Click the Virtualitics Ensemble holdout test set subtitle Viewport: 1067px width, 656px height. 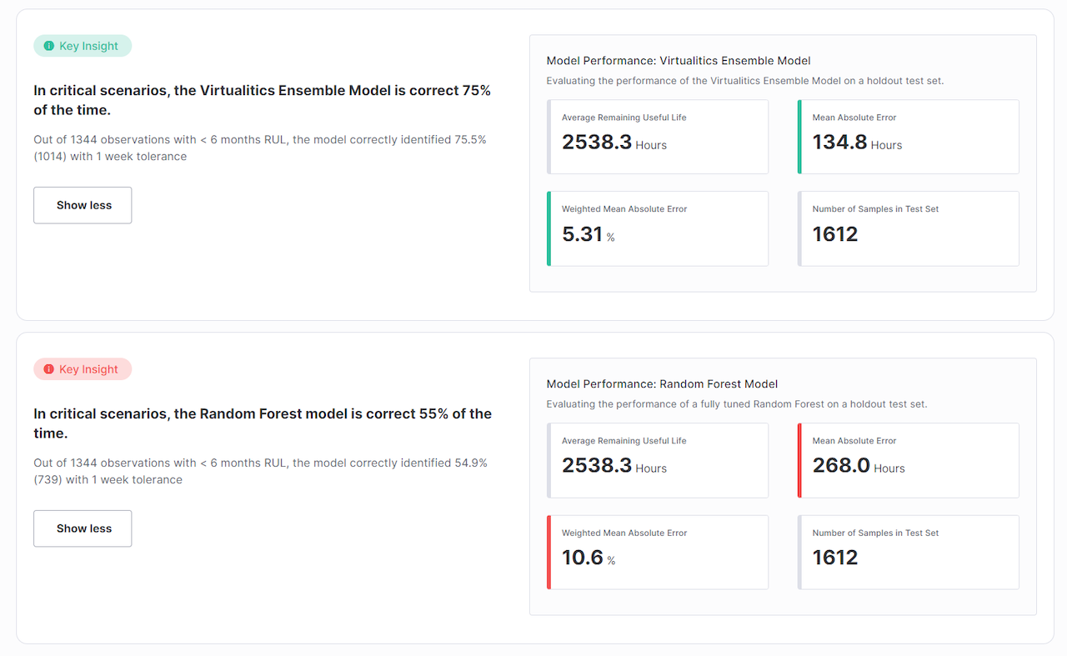click(x=745, y=81)
